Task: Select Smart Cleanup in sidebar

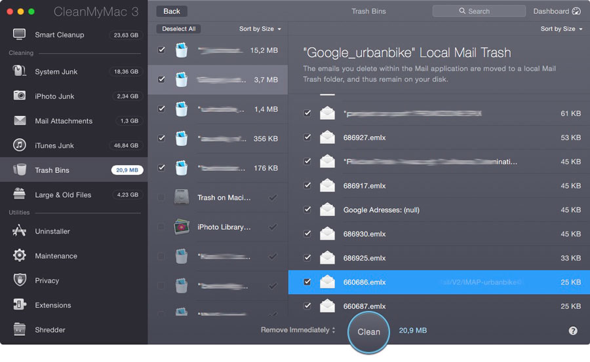Action: [73, 35]
